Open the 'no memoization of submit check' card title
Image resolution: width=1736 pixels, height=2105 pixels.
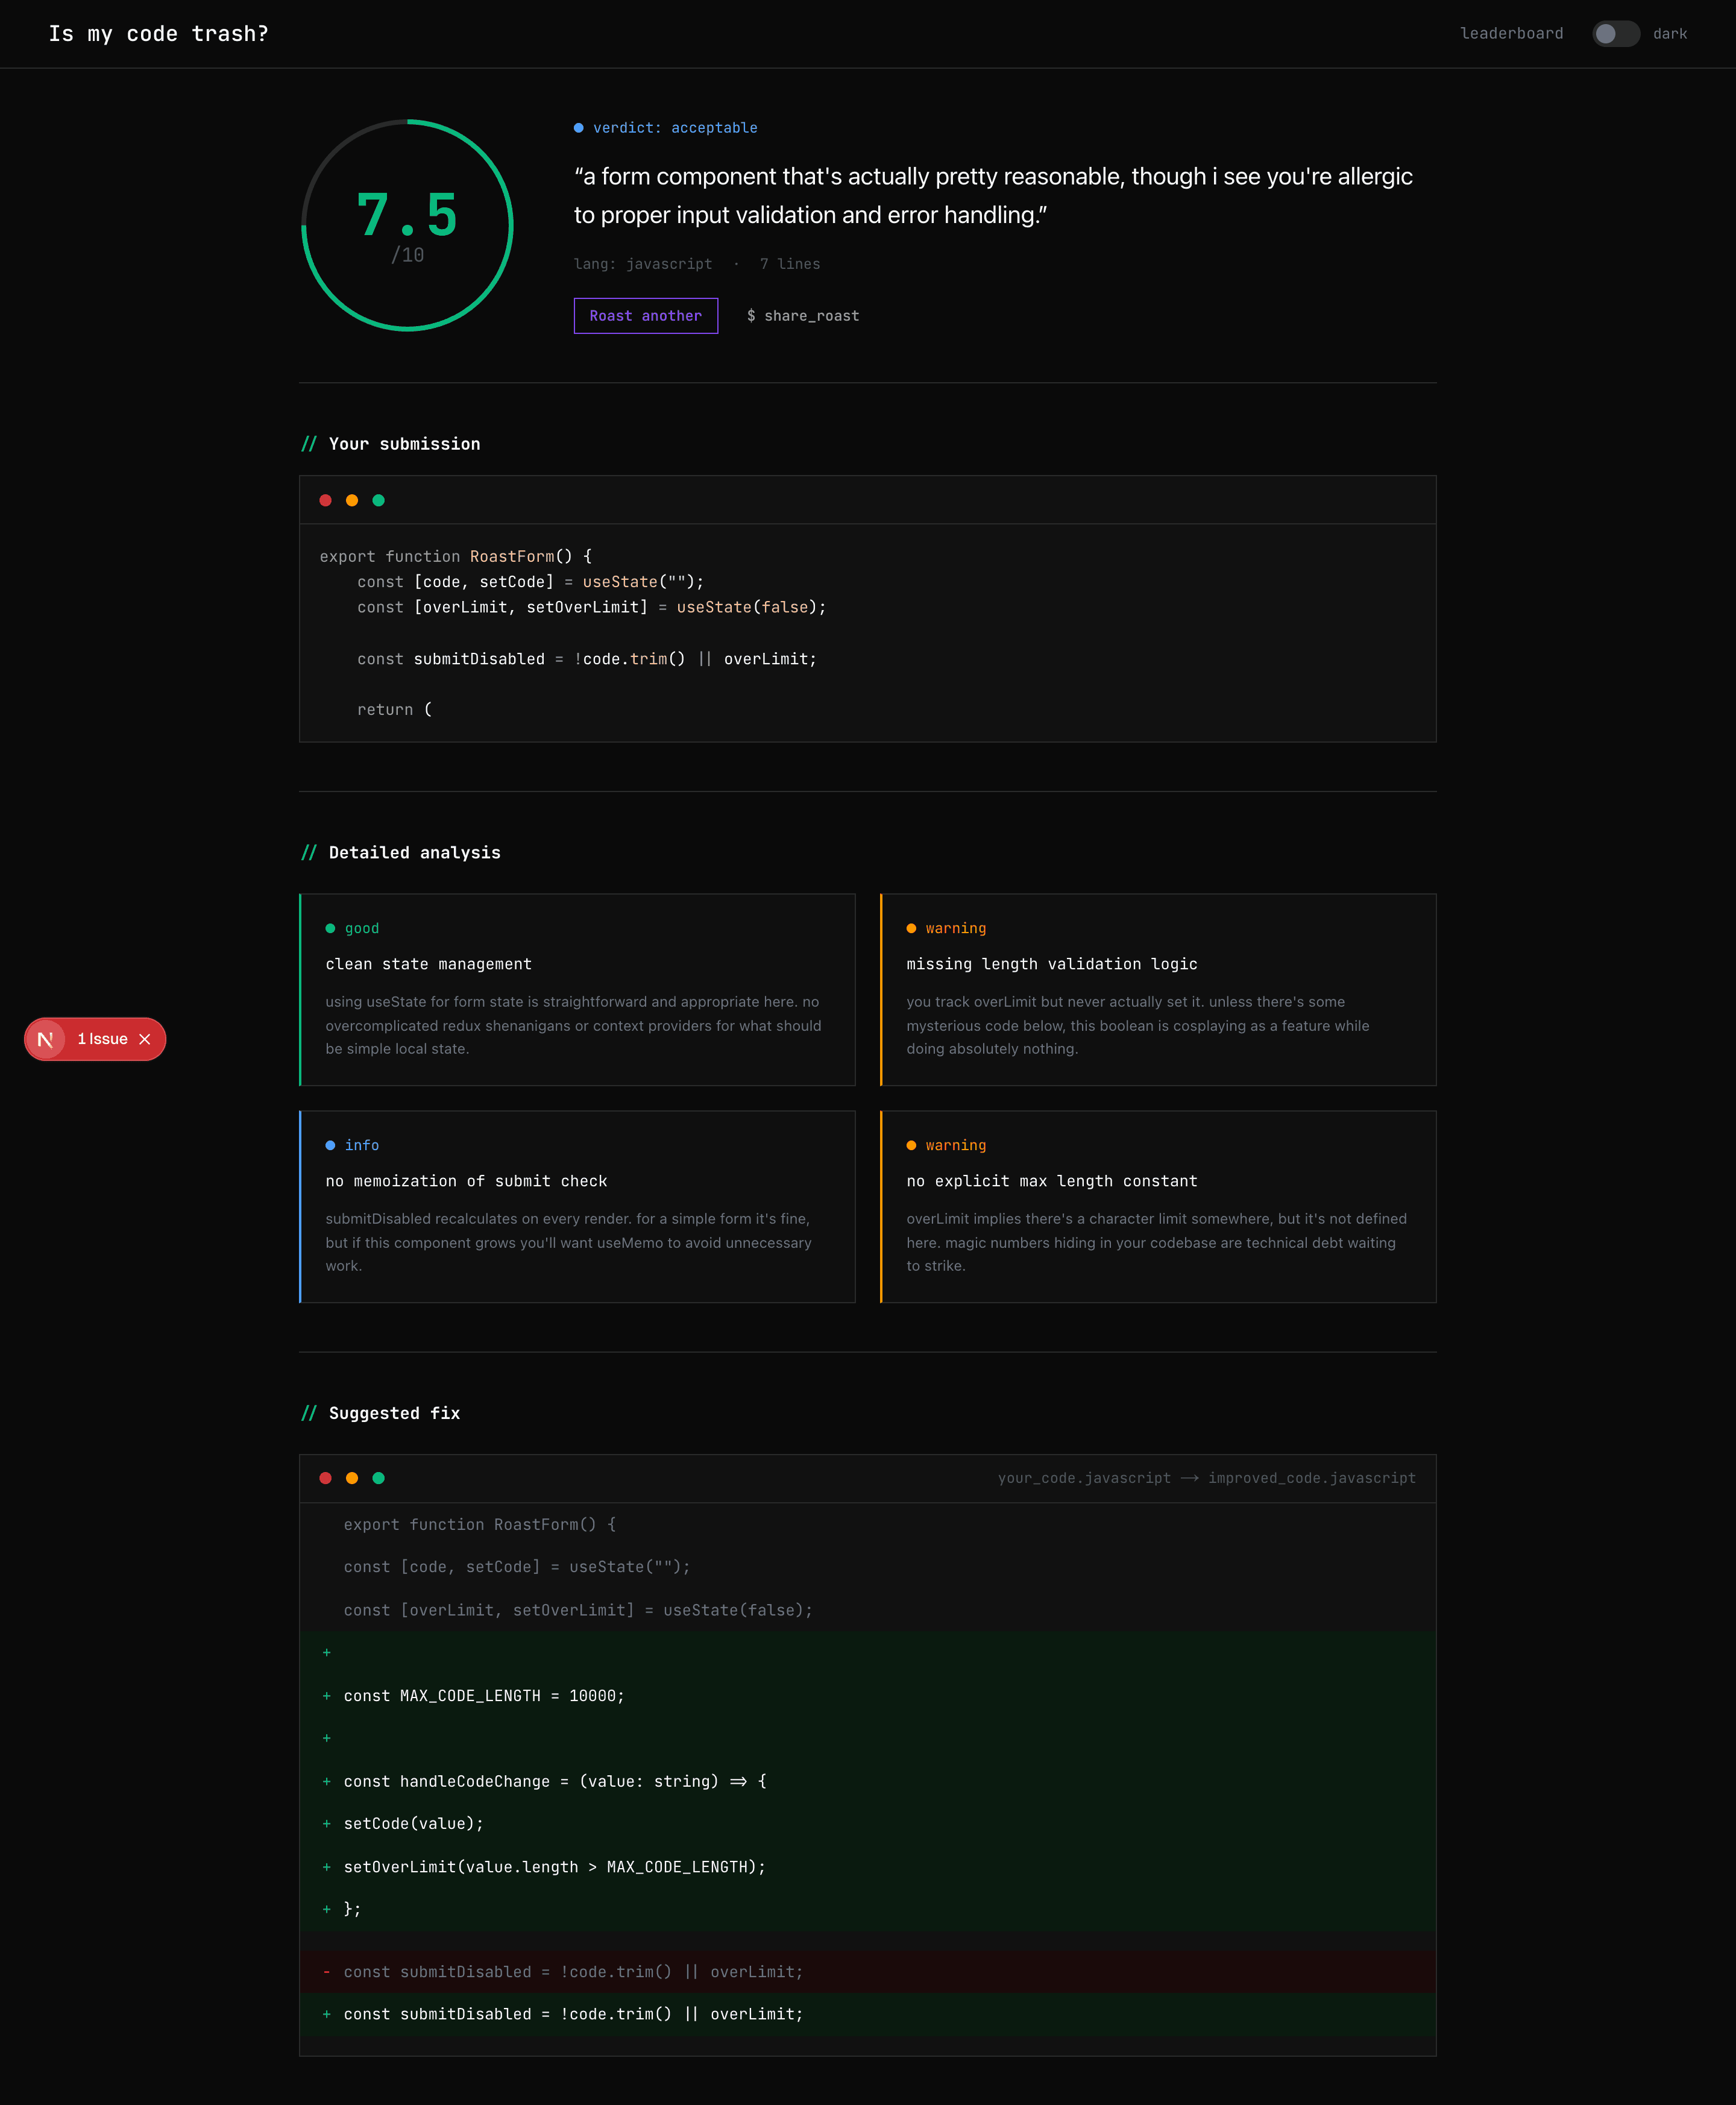pos(467,1181)
